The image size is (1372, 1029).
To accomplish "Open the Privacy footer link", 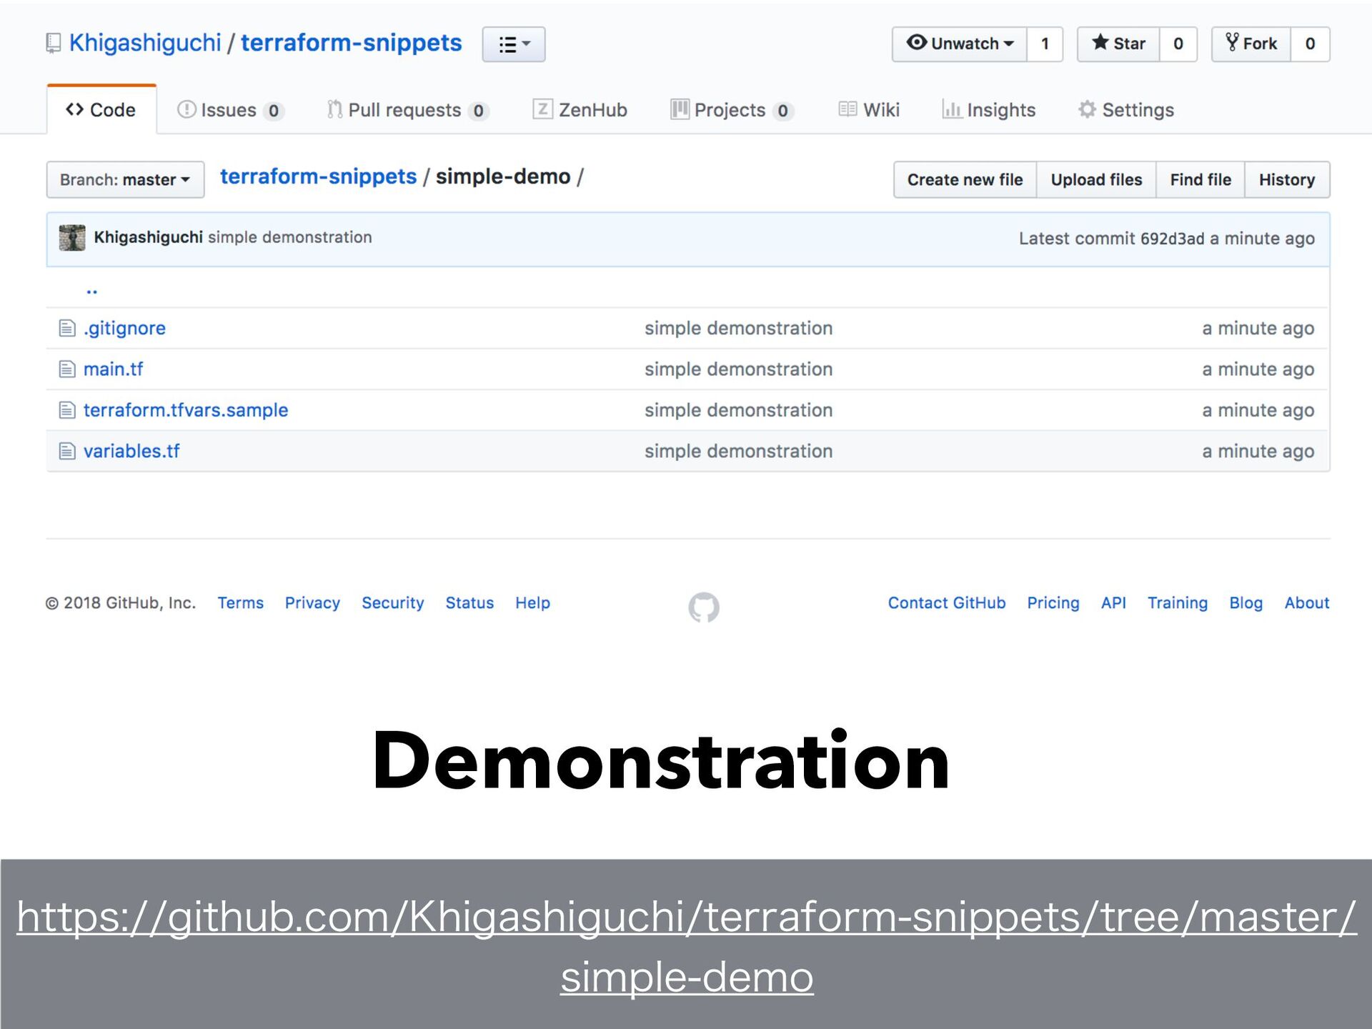I will click(x=312, y=603).
